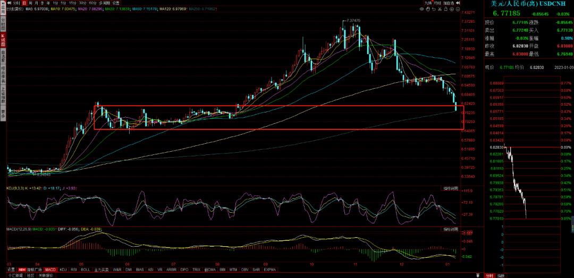Image resolution: width=574 pixels, height=278 pixels.
Task: Select the ASI indicator tab
Action: (150, 270)
